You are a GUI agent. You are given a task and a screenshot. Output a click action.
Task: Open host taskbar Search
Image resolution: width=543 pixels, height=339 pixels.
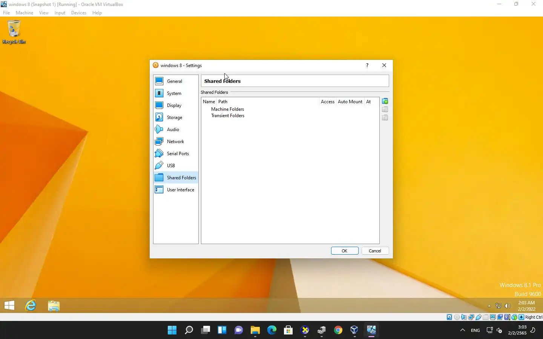(189, 330)
